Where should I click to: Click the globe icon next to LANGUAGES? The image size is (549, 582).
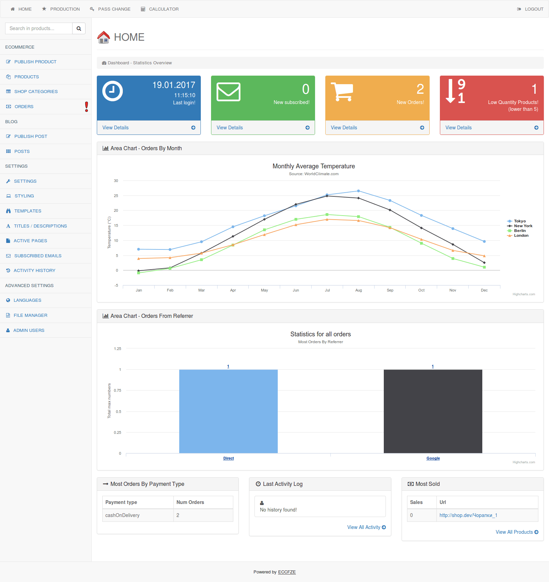(8, 300)
